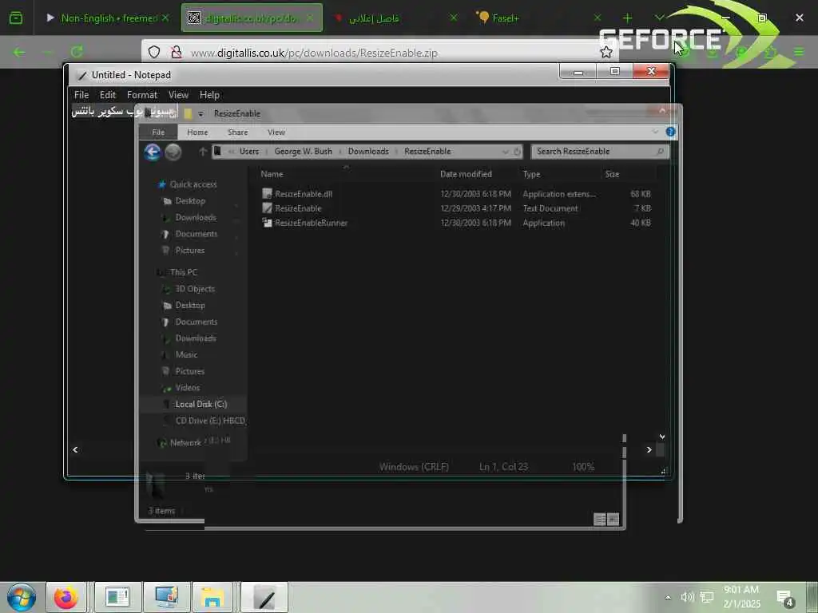
Task: Click the Explorer forward arrow button
Action: coord(173,152)
